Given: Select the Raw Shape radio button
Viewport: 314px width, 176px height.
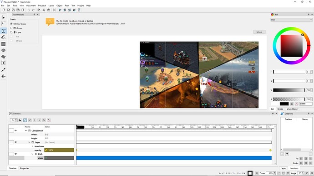Looking at the screenshot, I should point(11,24).
